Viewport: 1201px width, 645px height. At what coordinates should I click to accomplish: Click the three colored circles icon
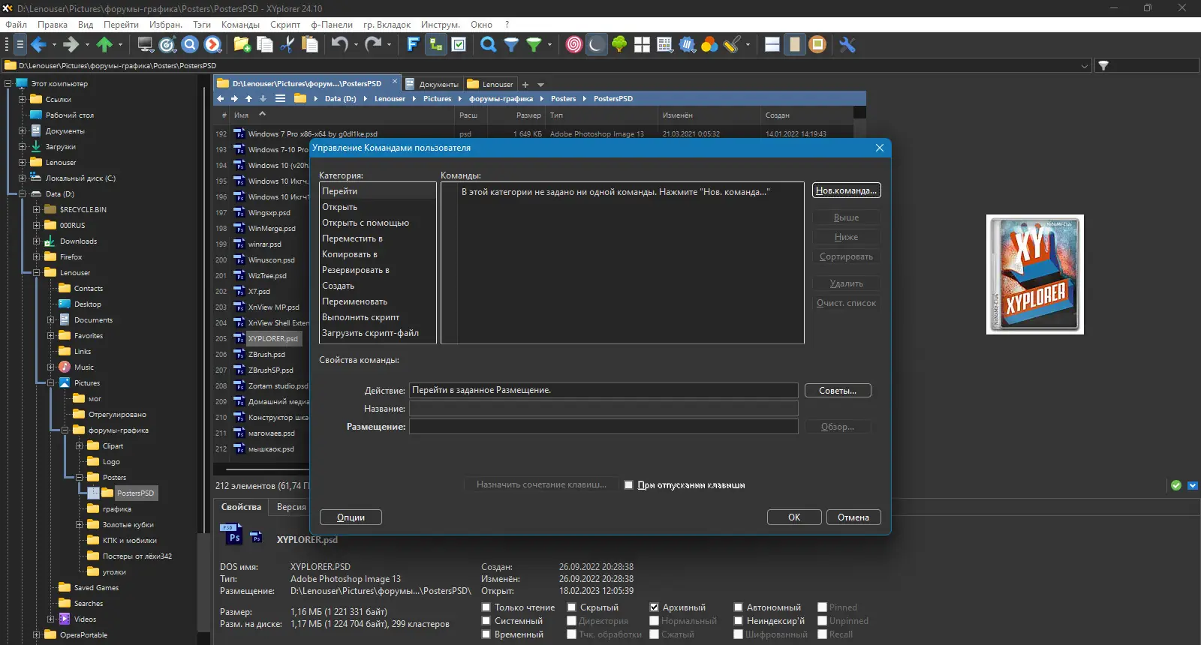tap(709, 45)
